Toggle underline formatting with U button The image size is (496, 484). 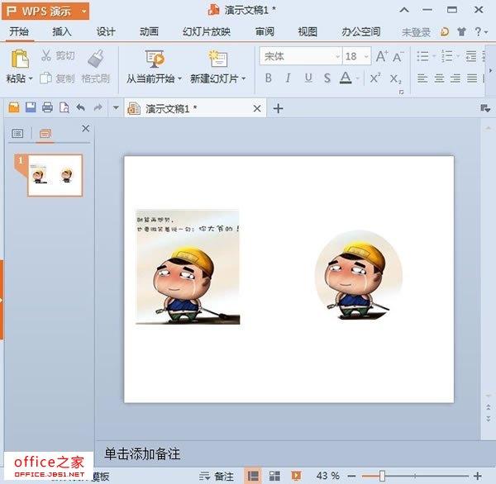308,78
